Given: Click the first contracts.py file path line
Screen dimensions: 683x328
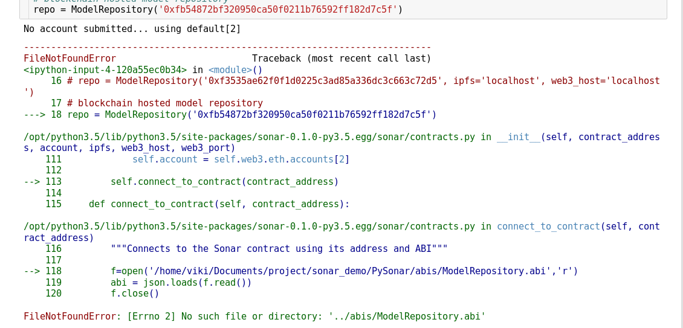Looking at the screenshot, I should click(x=341, y=143).
